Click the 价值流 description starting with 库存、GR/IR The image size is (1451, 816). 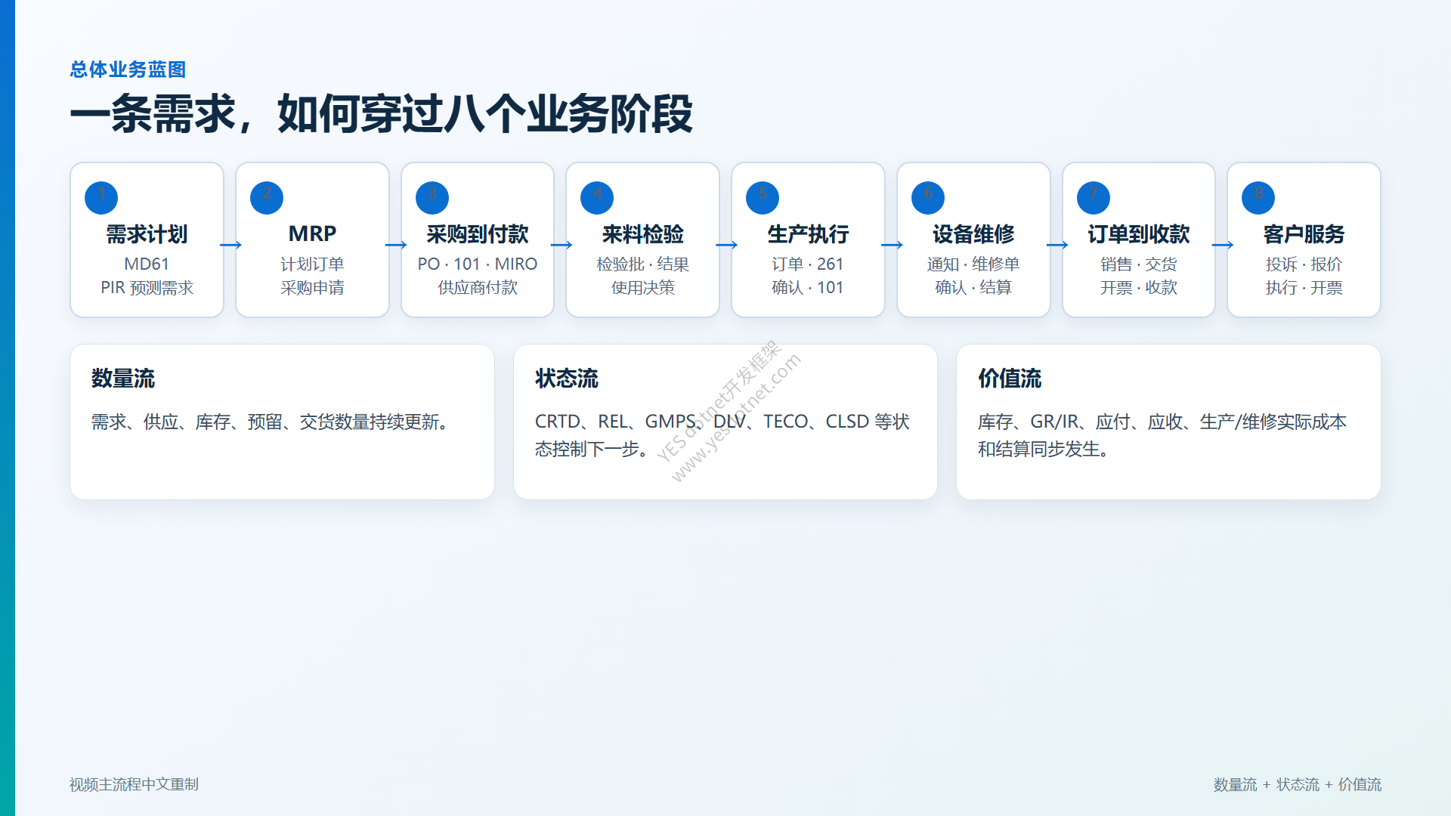(x=1162, y=435)
